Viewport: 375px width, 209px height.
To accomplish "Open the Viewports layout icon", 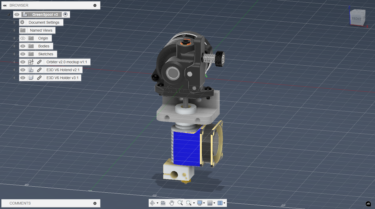I will point(220,203).
